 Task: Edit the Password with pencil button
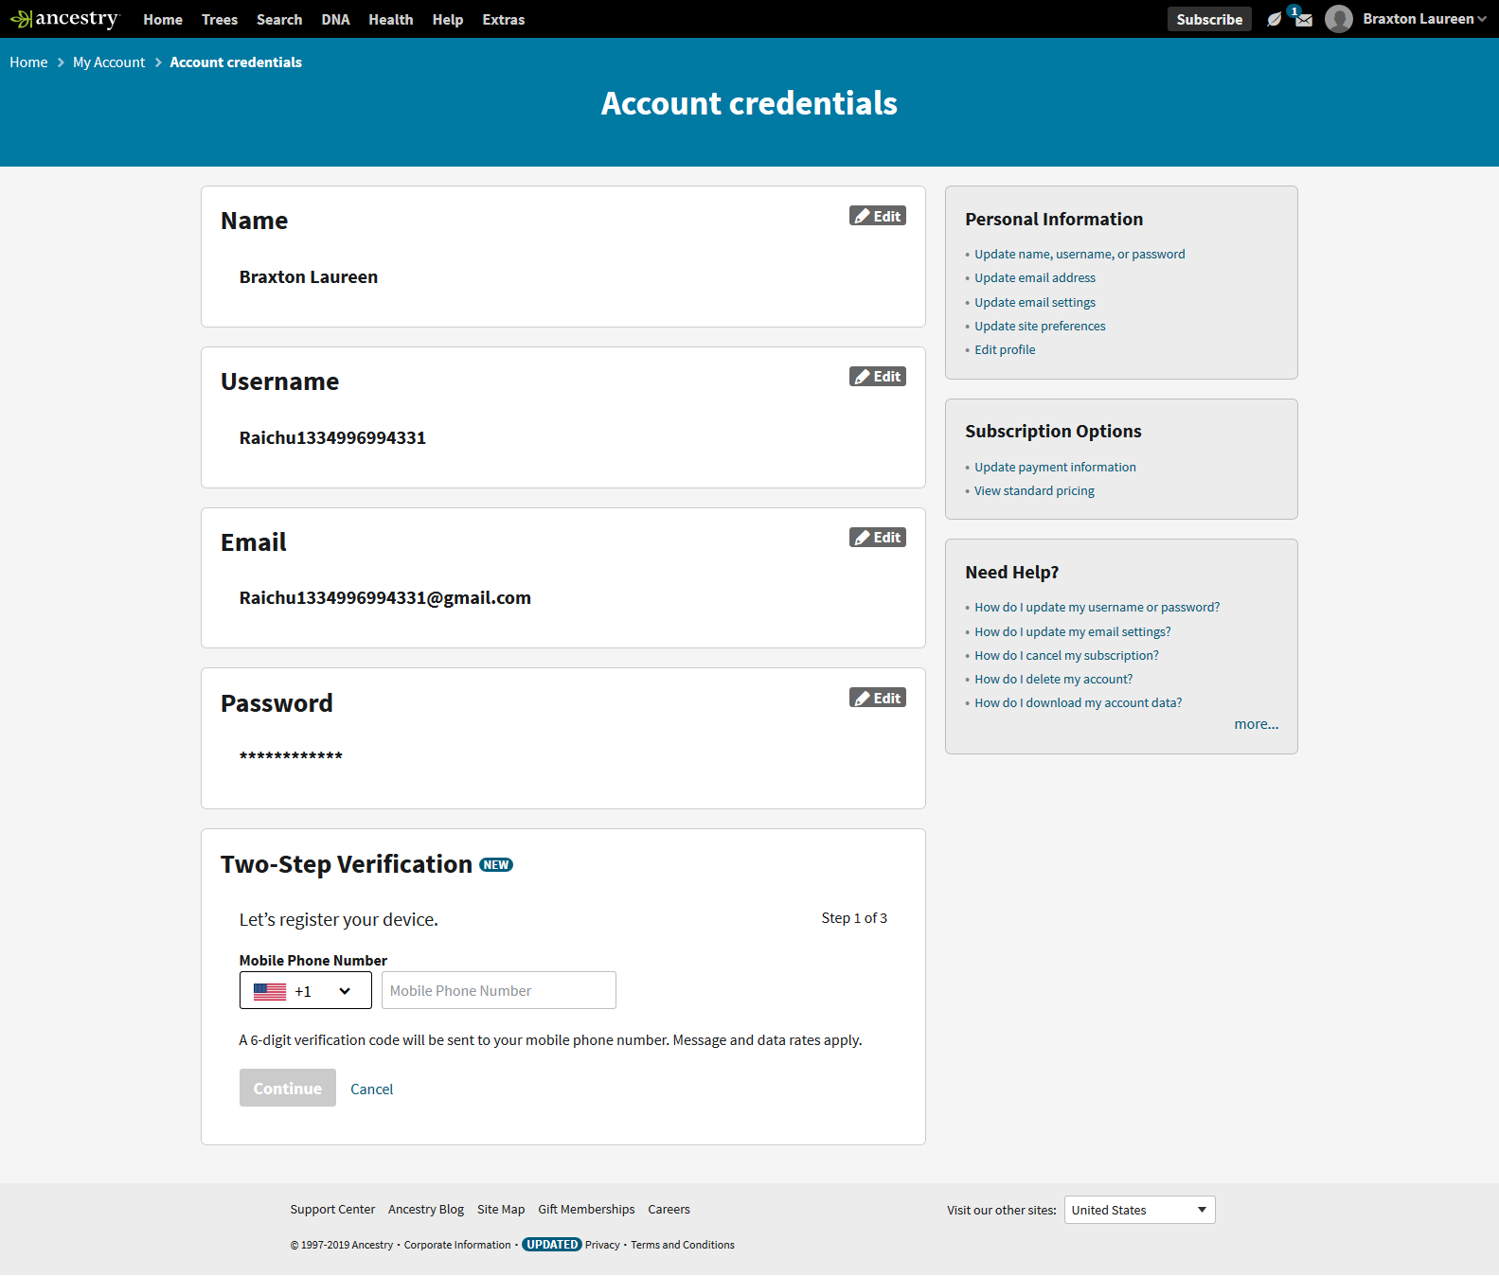878,698
